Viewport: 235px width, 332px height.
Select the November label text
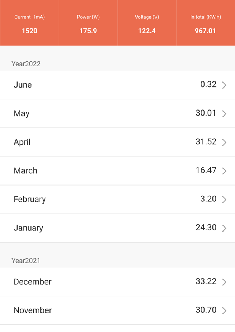coord(33,310)
